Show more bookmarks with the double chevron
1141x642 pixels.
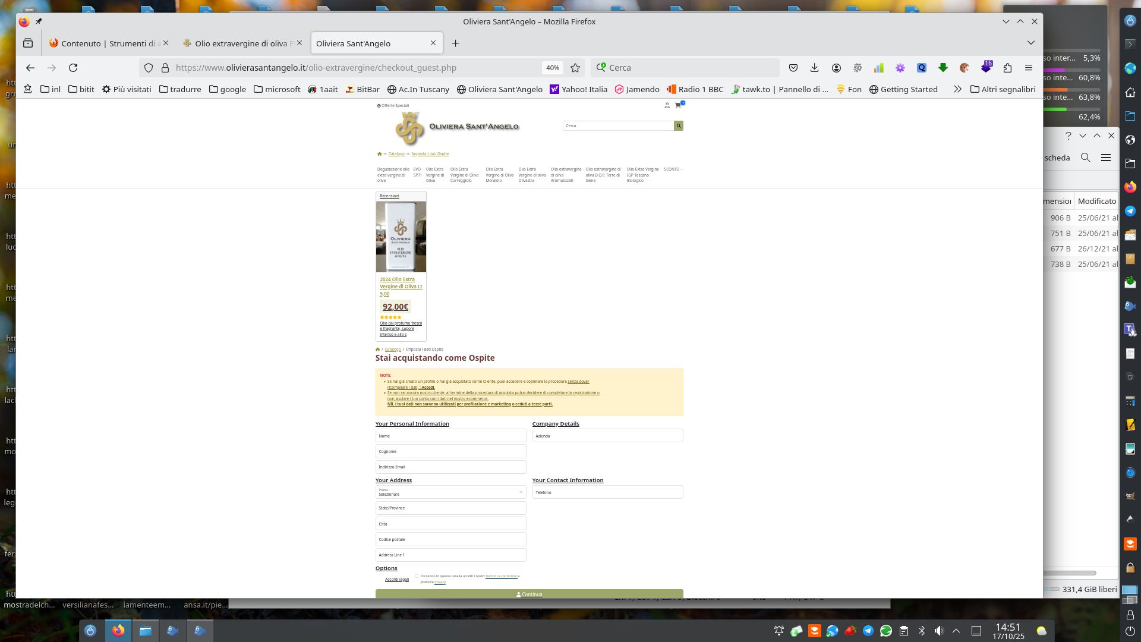point(957,89)
